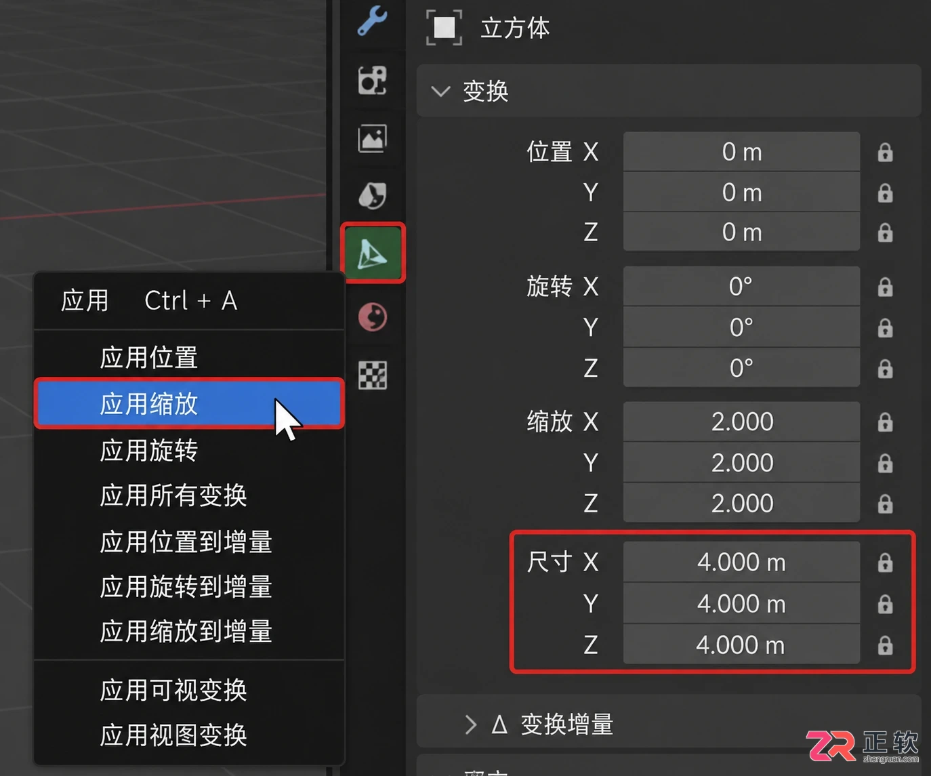Toggle the lock for 尺寸 X

pyautogui.click(x=885, y=562)
